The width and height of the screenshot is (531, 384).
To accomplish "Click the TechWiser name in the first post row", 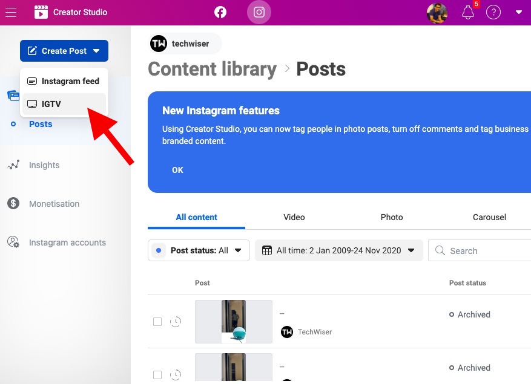I will click(315, 332).
